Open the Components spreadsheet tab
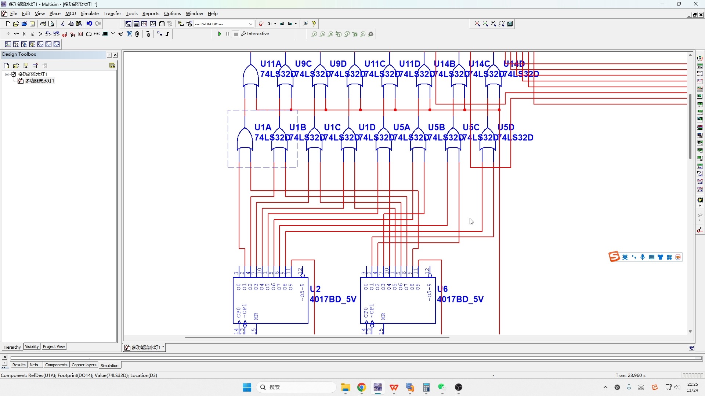The height and width of the screenshot is (396, 705). point(56,365)
